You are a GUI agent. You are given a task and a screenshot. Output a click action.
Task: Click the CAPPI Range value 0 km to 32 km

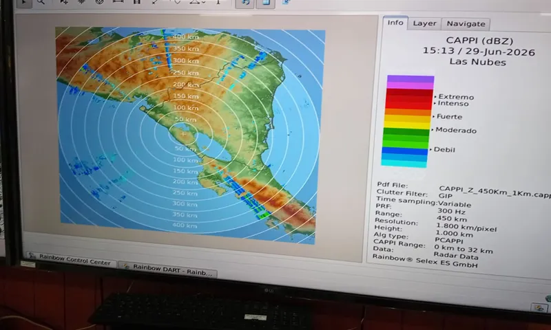point(464,249)
